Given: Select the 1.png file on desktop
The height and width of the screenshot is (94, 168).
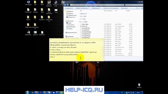Looking at the screenshot, I should tap(56, 11).
